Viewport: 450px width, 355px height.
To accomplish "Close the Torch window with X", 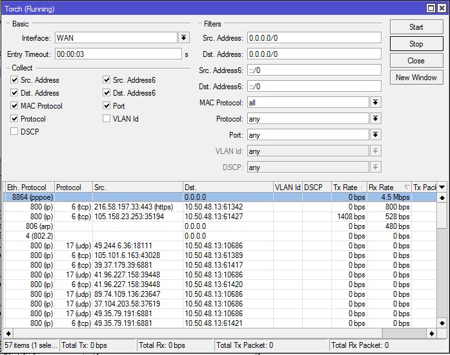I will click(x=442, y=8).
